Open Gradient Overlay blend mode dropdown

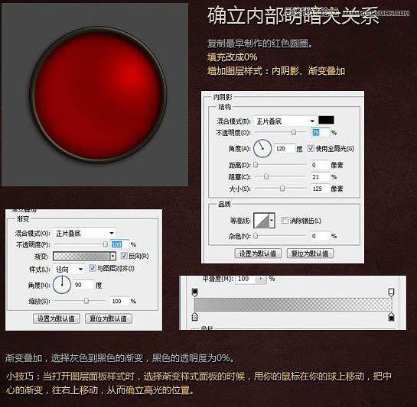click(84, 233)
